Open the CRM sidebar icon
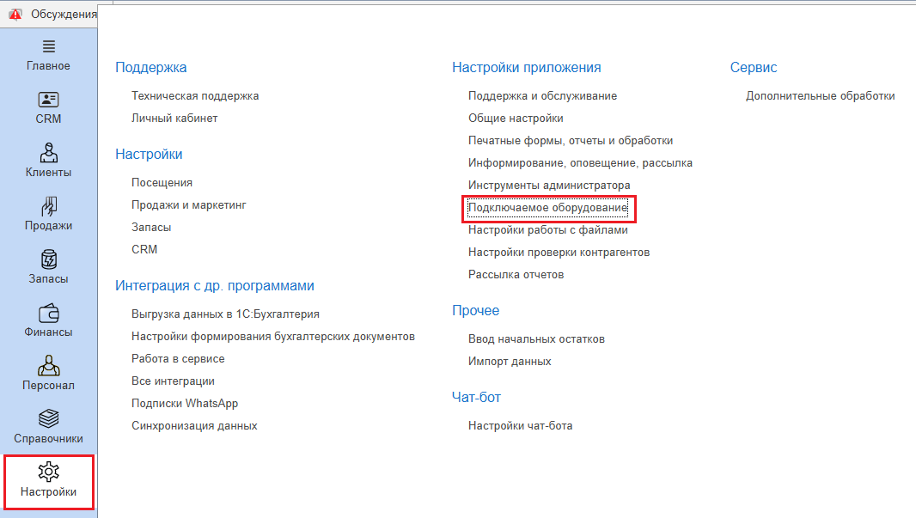The height and width of the screenshot is (518, 916). [x=48, y=100]
